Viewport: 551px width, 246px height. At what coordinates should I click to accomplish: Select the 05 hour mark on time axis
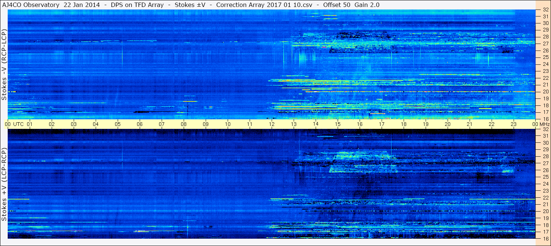pos(117,124)
